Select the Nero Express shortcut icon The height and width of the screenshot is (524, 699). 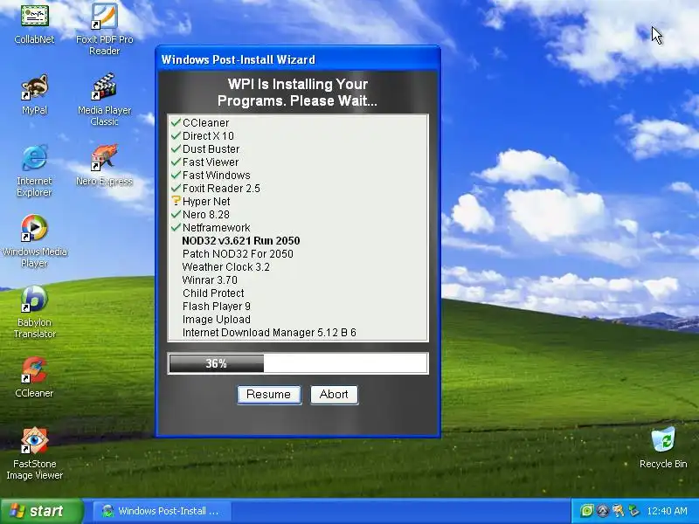(x=104, y=158)
